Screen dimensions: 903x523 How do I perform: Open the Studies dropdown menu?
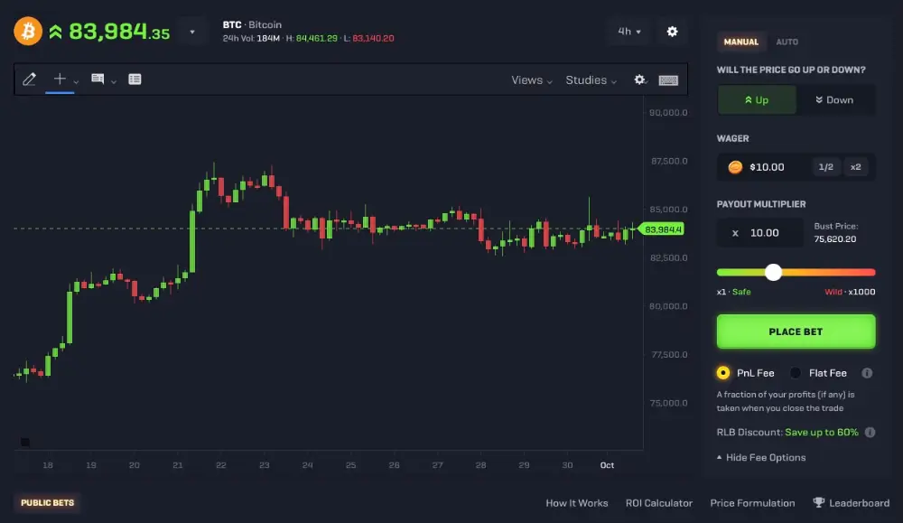tap(591, 80)
